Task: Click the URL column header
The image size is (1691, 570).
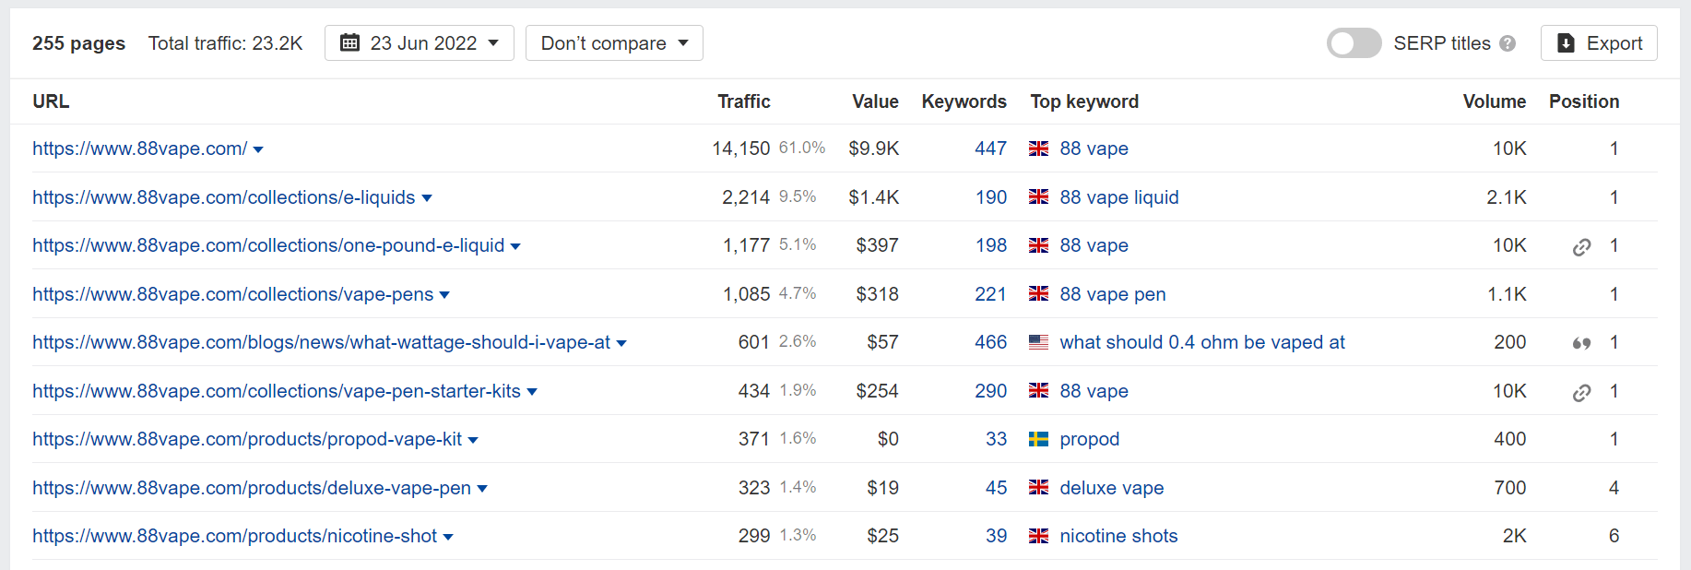Action: (51, 101)
